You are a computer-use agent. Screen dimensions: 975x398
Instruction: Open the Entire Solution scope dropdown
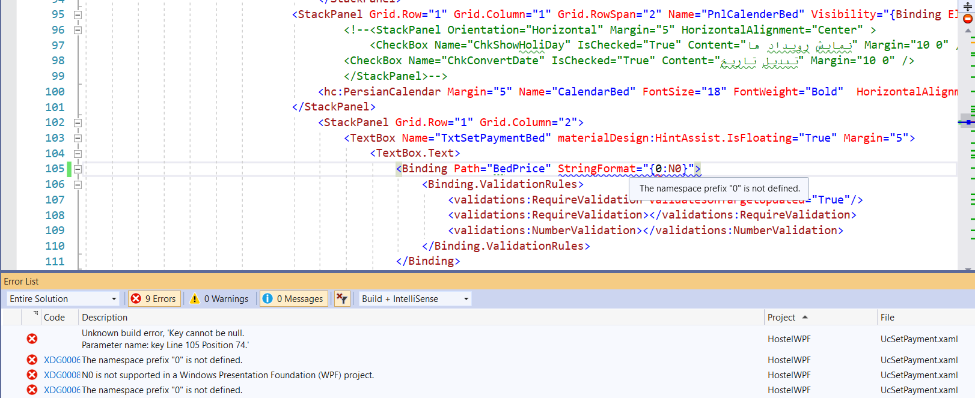[x=63, y=298]
